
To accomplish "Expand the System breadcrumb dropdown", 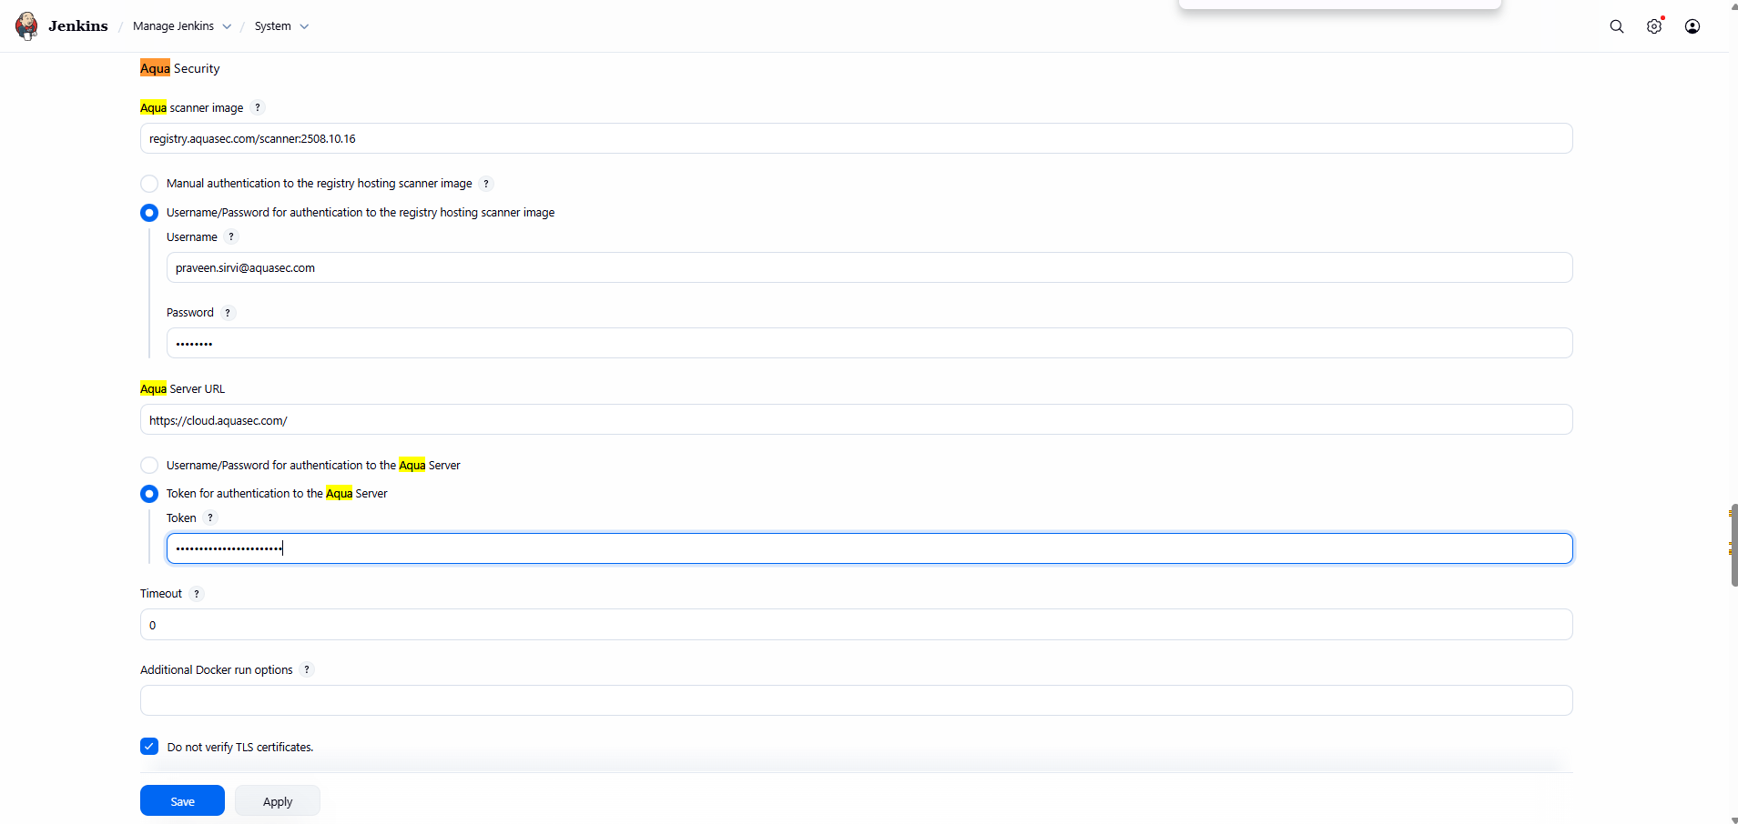I will [304, 26].
